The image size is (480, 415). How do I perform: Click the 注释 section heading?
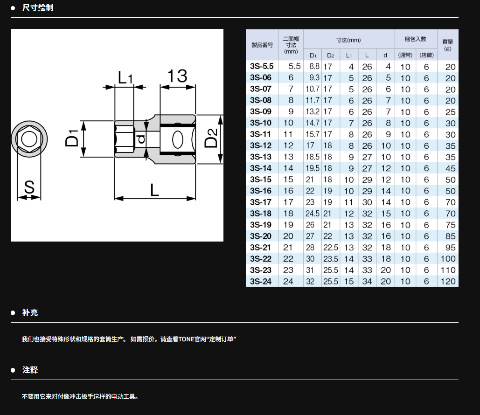click(x=30, y=370)
